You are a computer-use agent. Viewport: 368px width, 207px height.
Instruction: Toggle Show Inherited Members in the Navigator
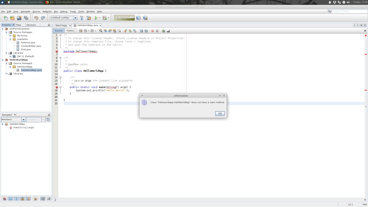click(x=5, y=199)
